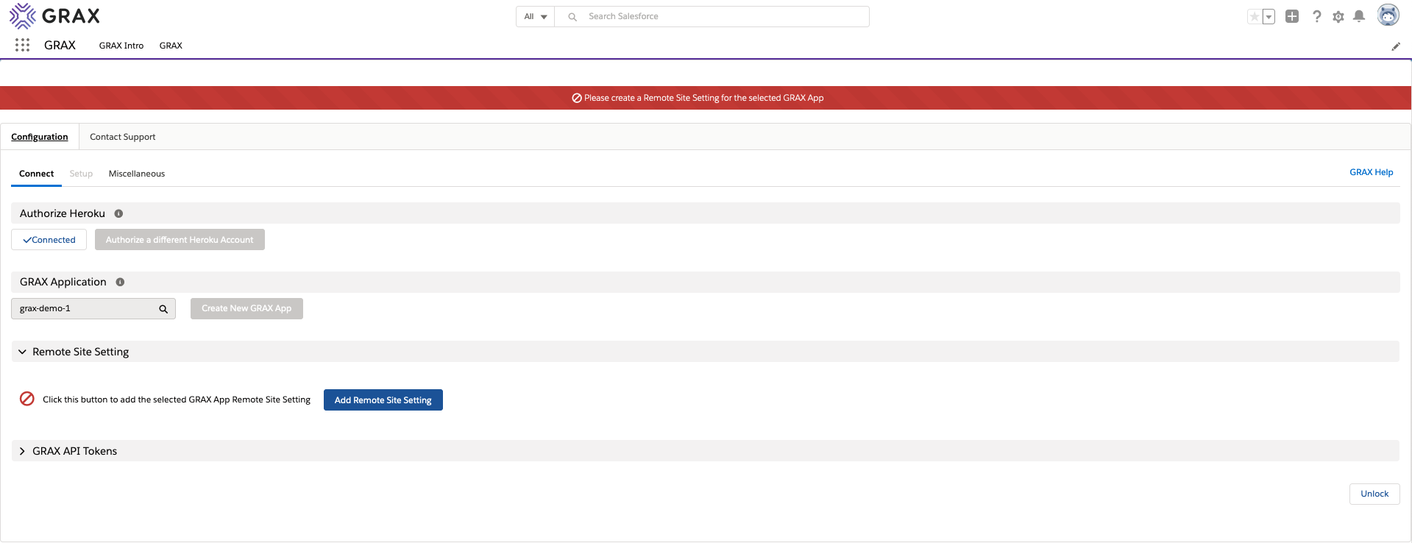
Task: Open the Help question mark icon
Action: pyautogui.click(x=1317, y=16)
